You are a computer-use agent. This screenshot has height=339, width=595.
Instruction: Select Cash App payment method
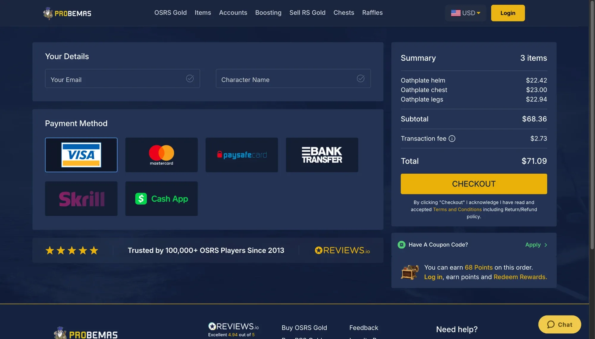point(162,199)
